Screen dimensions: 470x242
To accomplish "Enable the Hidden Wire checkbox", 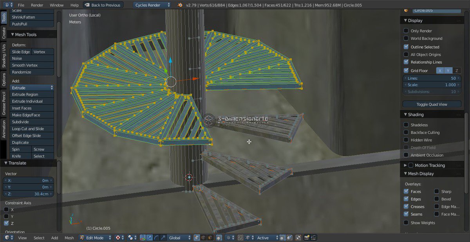I will (406, 140).
